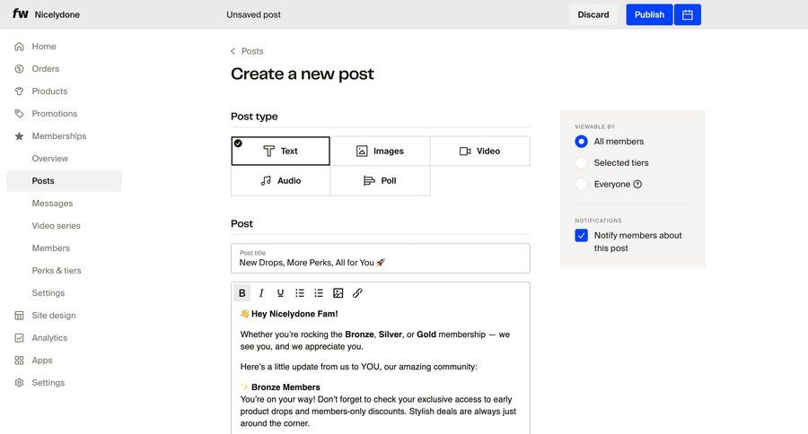
Task: Click 'Here's a little update' paragraph in editor
Action: pyautogui.click(x=358, y=367)
